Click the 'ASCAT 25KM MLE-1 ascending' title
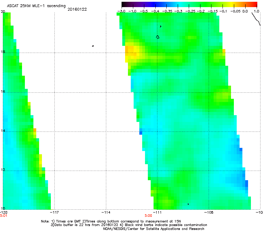Image resolution: width=263 pixels, height=231 pixels. [36, 6]
